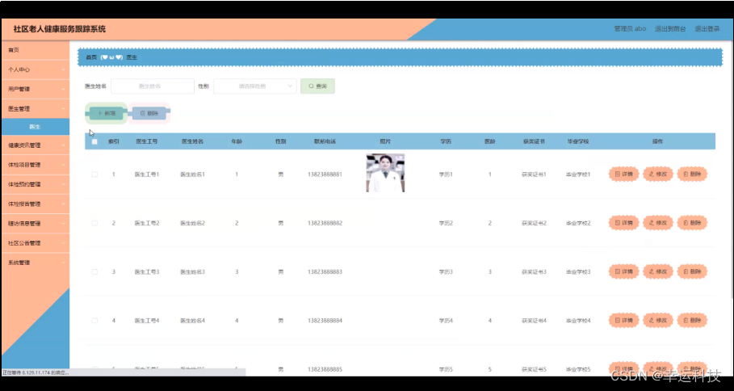Click 详情 for 医生姓名1
Viewport: 734px width, 391px height.
623,174
